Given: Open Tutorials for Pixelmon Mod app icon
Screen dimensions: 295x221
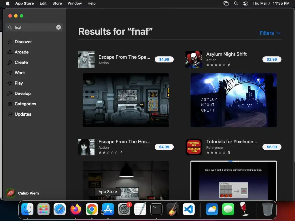Looking at the screenshot, I should (194, 147).
